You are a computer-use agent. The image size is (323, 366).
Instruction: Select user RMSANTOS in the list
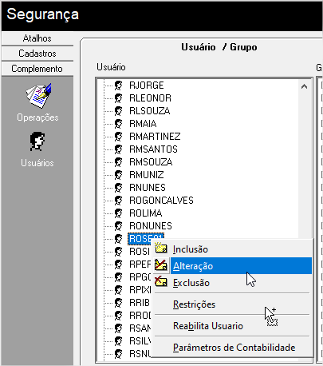153,149
